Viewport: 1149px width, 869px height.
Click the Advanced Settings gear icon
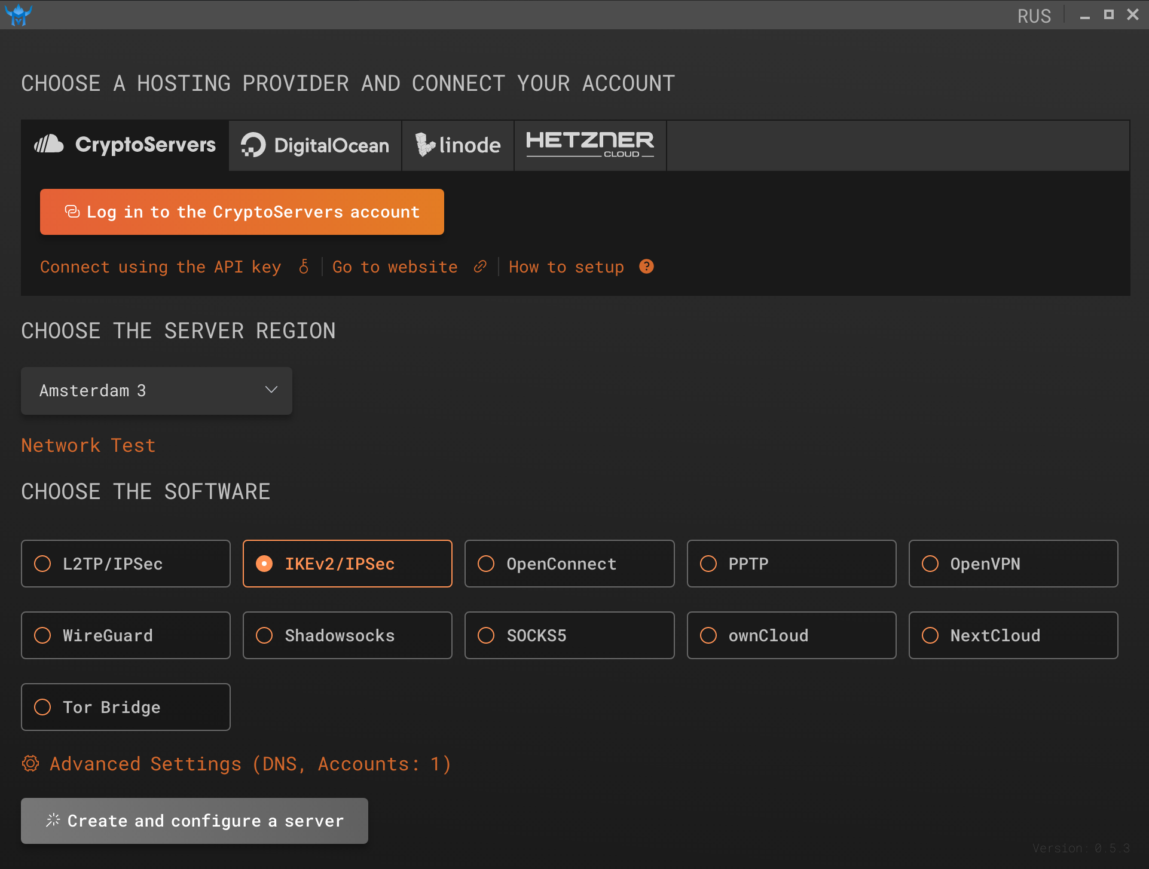click(x=30, y=764)
